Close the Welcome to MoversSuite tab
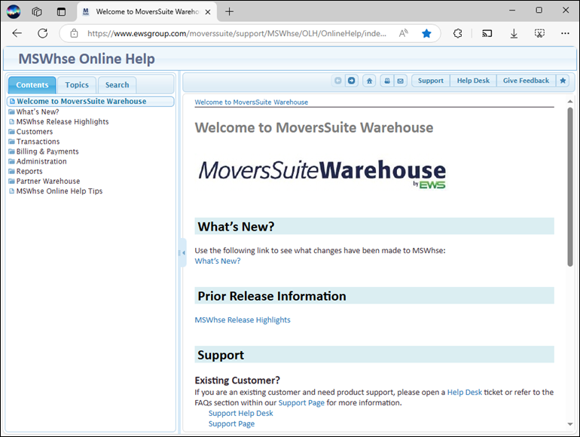The height and width of the screenshot is (437, 580). coord(208,12)
